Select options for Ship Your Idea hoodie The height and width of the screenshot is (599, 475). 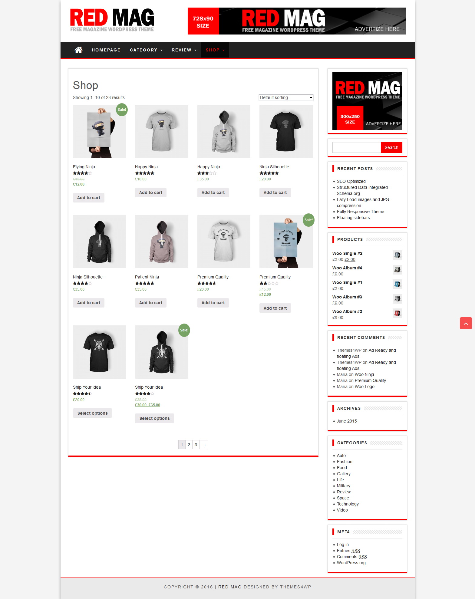click(154, 418)
